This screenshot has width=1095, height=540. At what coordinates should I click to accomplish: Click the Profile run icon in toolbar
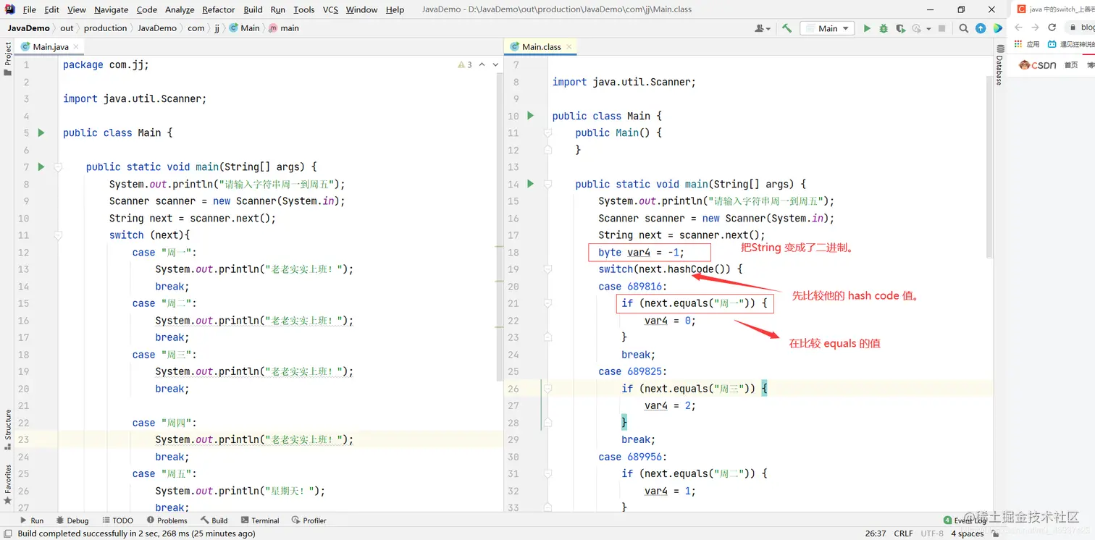click(x=917, y=28)
